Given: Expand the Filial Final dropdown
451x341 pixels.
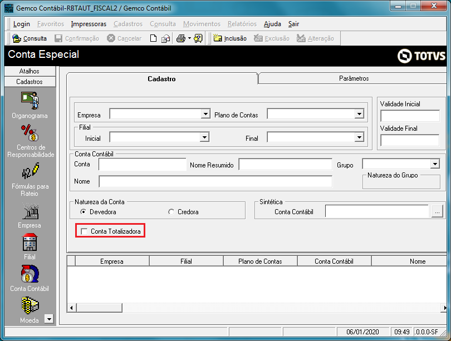Looking at the screenshot, I should click(x=359, y=137).
